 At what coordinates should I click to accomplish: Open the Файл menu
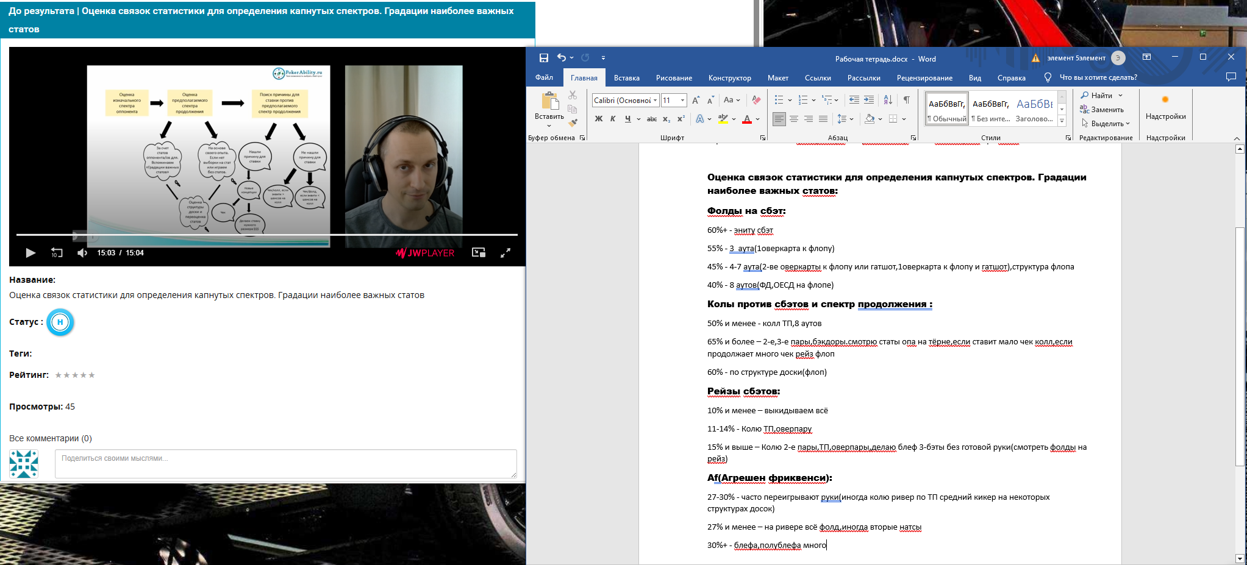[544, 77]
